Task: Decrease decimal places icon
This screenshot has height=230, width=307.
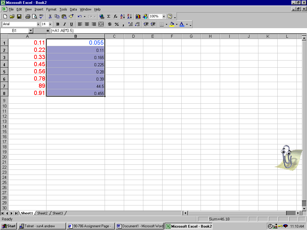Action: 137,24
